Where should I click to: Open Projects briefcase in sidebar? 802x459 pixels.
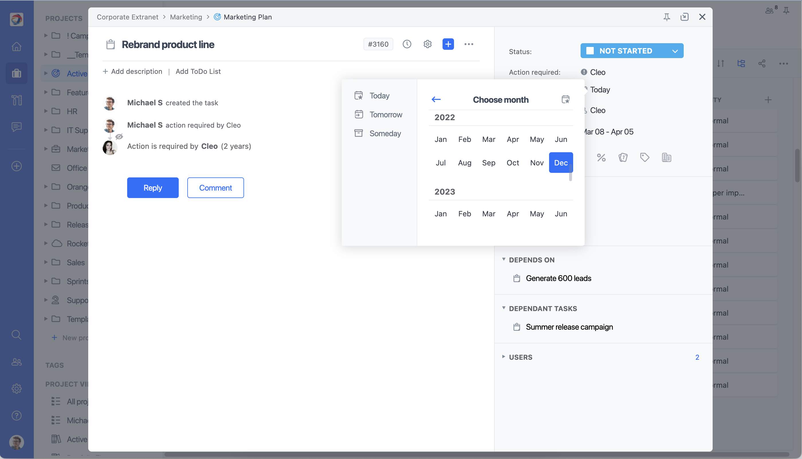[16, 73]
